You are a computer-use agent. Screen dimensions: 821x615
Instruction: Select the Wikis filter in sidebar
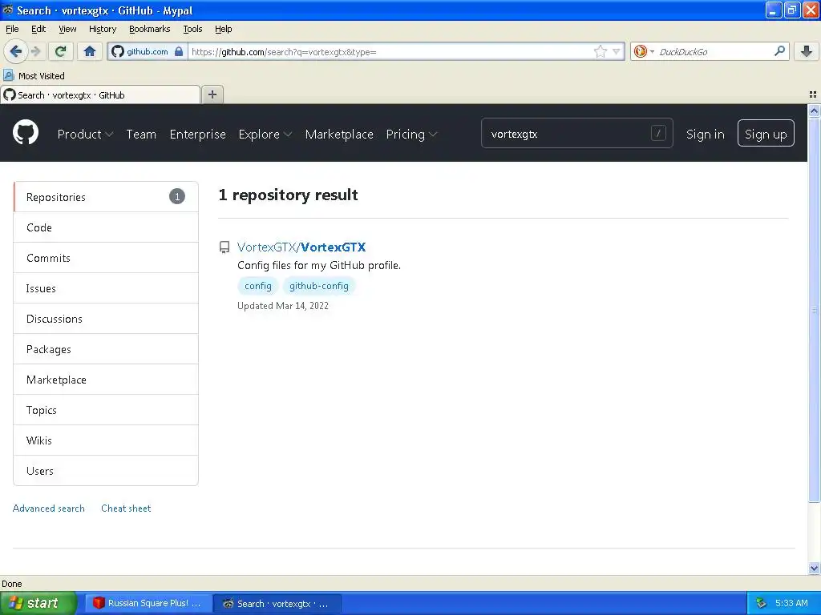106,440
